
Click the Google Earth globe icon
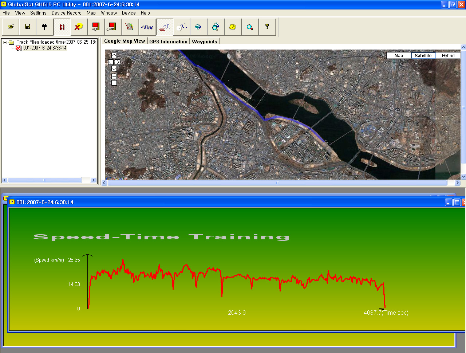pyautogui.click(x=198, y=27)
